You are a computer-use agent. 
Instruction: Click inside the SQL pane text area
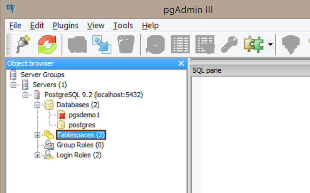coord(251,134)
